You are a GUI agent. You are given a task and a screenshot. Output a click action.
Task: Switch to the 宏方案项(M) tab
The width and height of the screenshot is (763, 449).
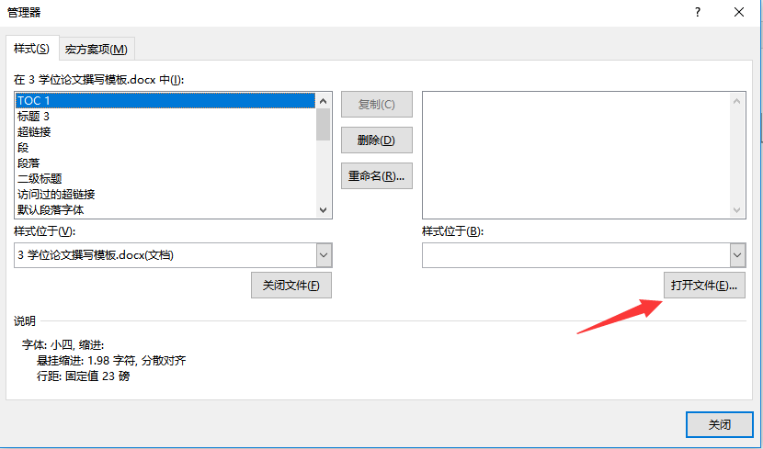tap(96, 49)
